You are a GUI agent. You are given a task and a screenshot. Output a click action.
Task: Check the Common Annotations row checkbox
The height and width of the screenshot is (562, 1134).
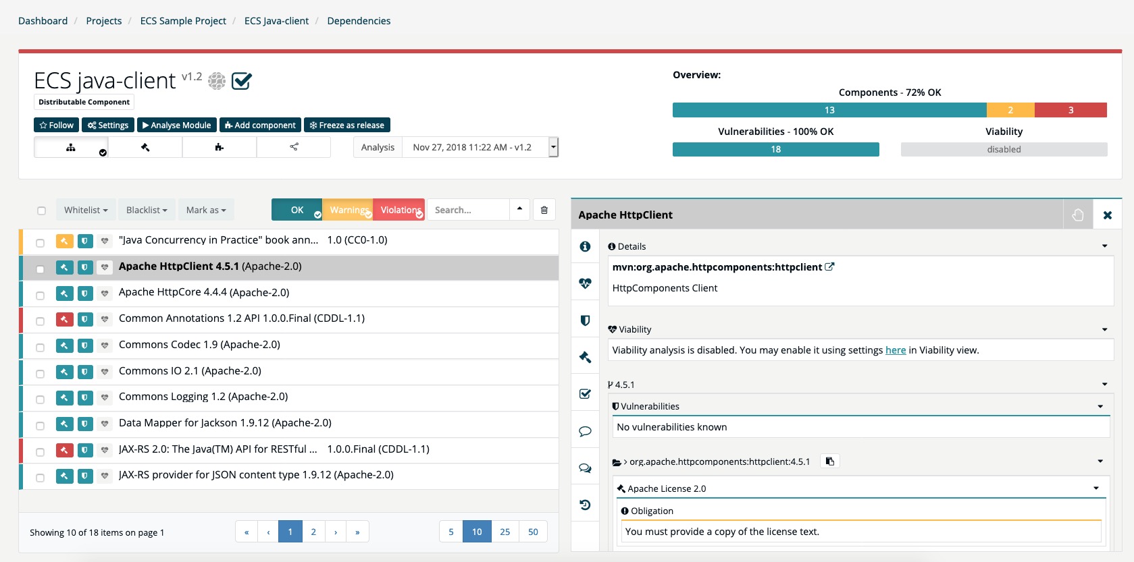click(41, 320)
